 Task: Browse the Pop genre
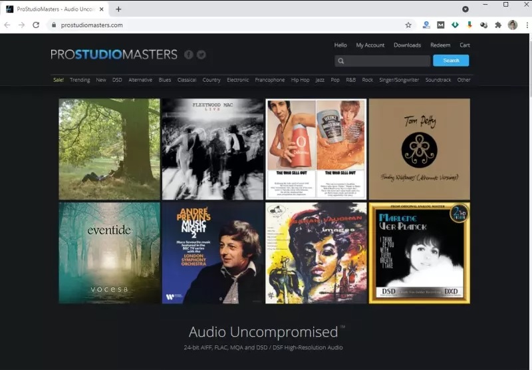click(335, 80)
